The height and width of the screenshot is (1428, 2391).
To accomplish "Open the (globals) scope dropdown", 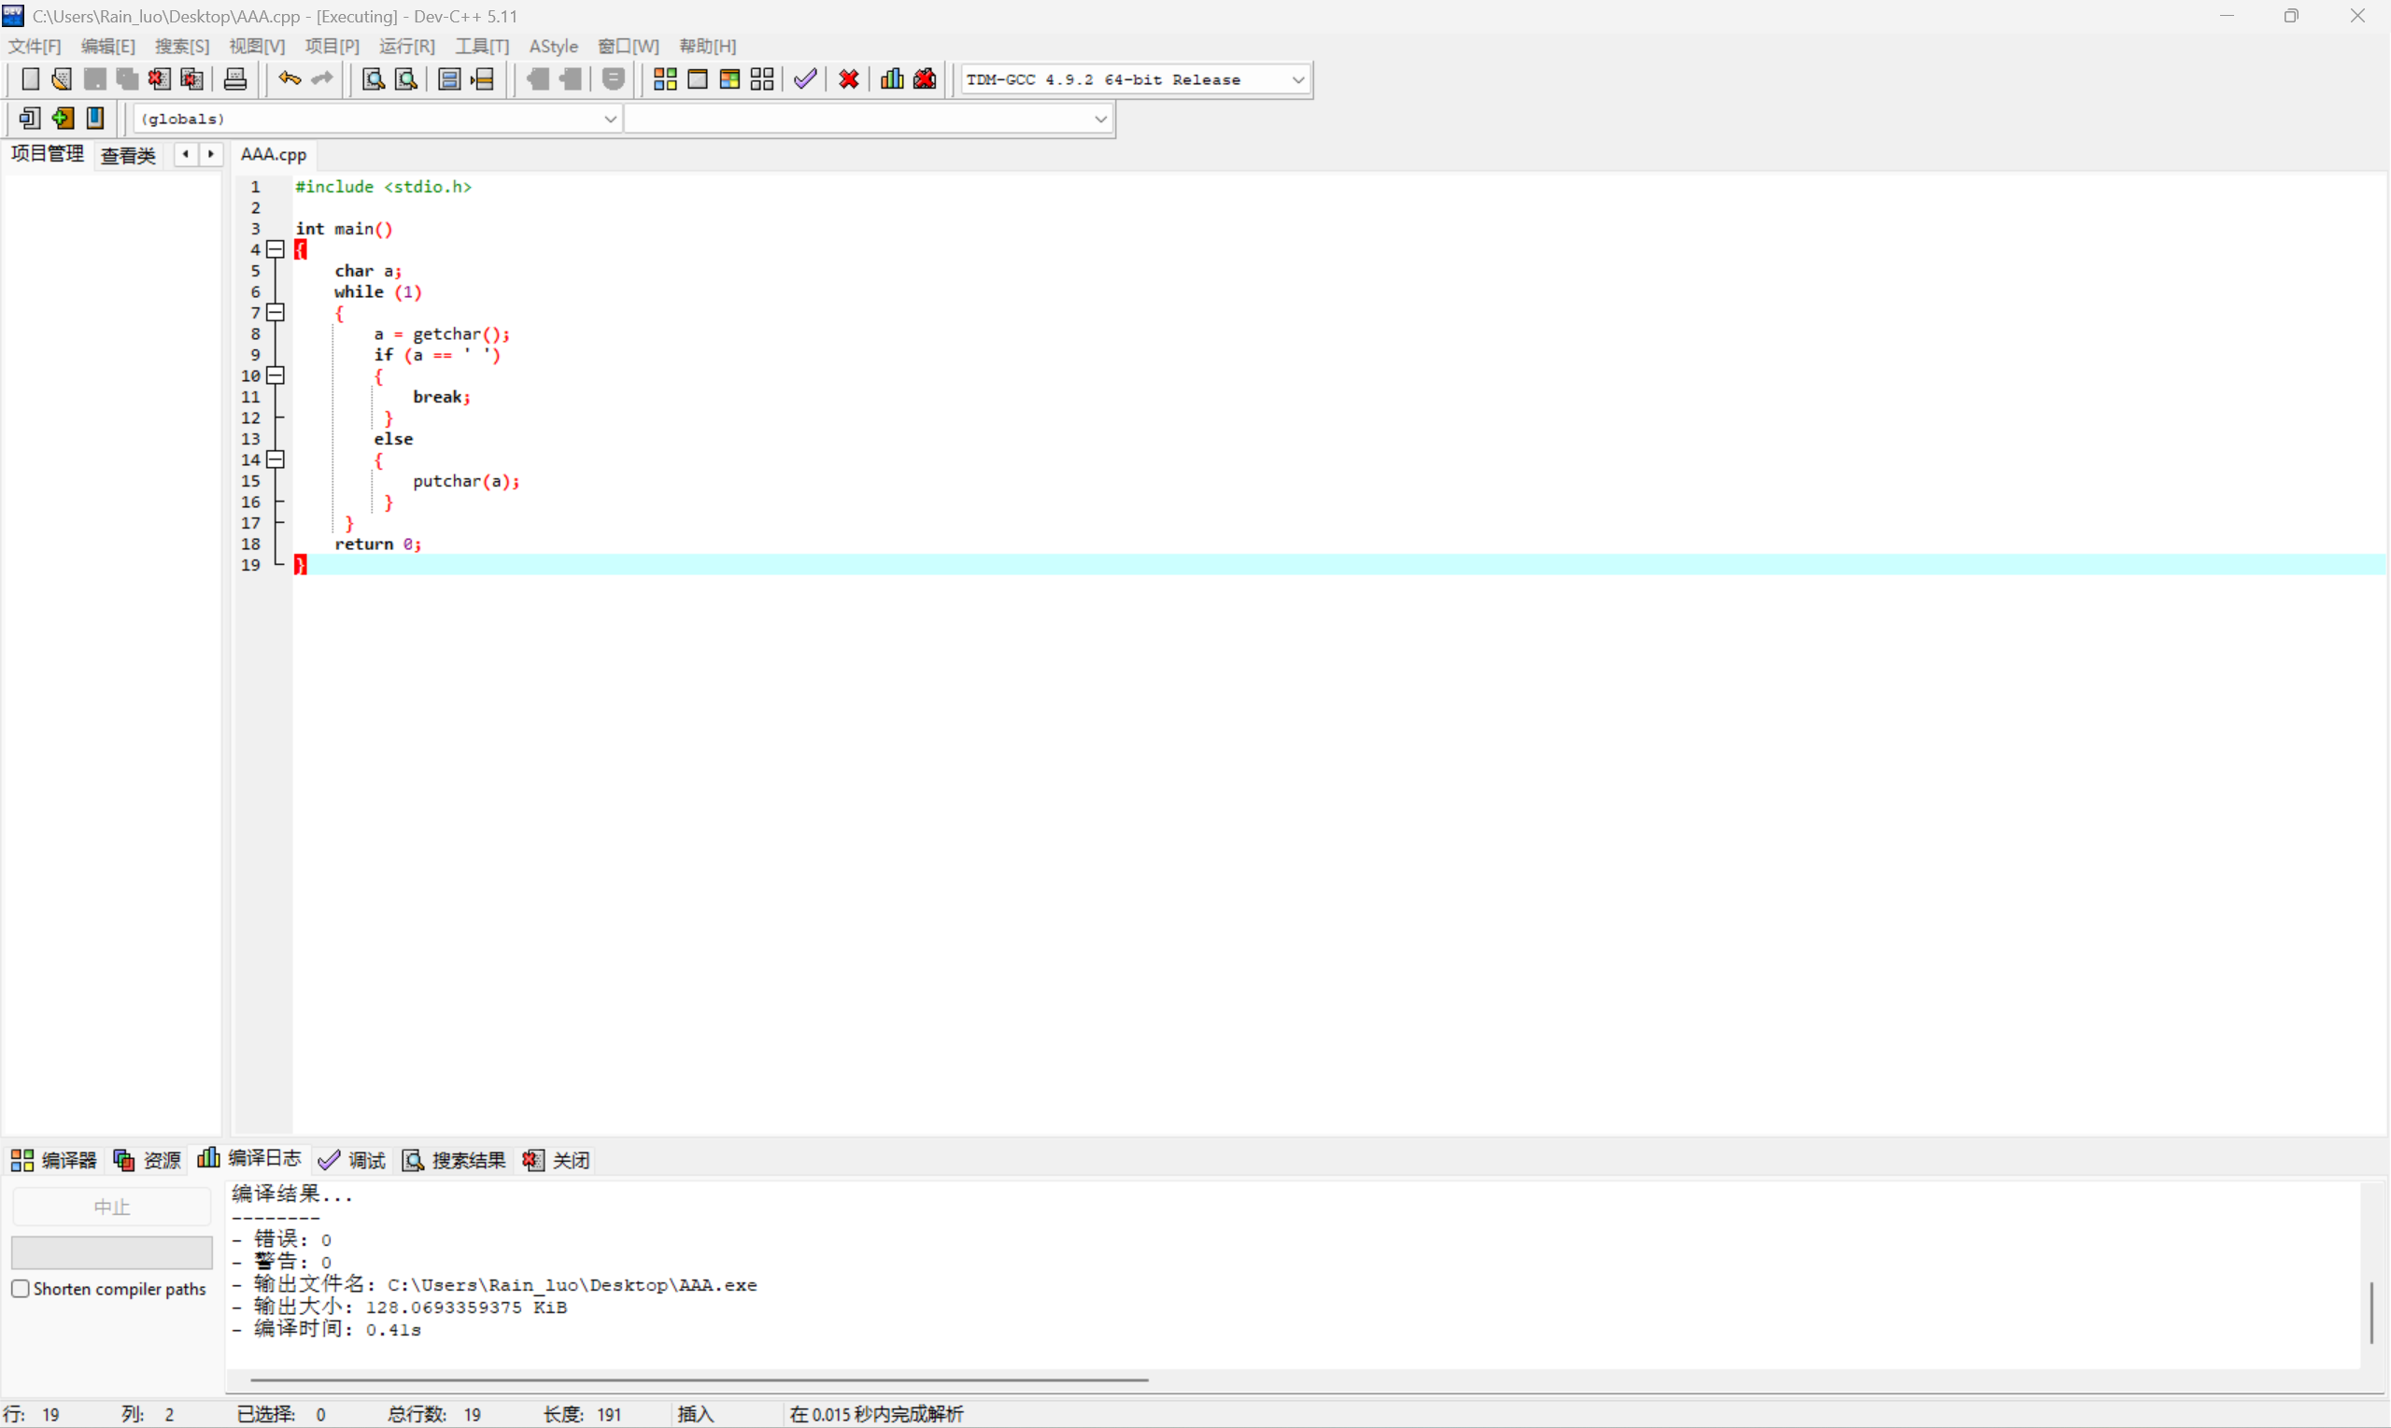I will pyautogui.click(x=609, y=119).
